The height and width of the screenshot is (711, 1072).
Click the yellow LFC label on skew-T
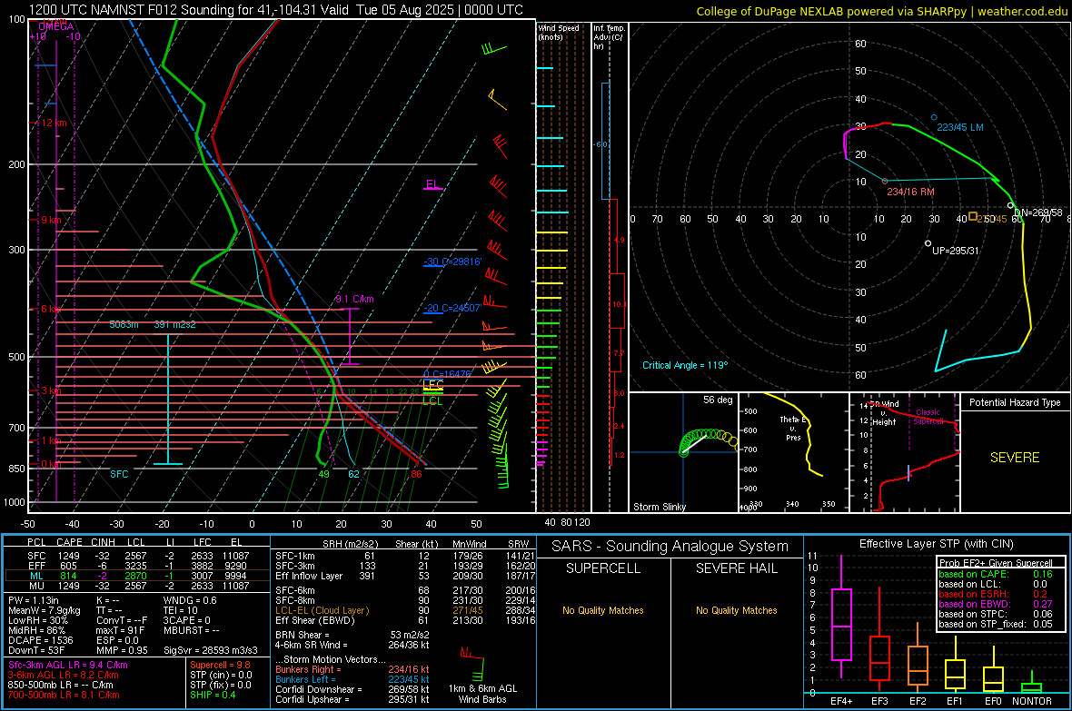432,385
